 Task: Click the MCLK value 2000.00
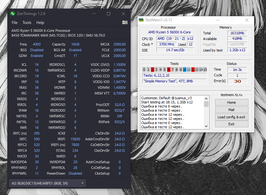[119, 44]
